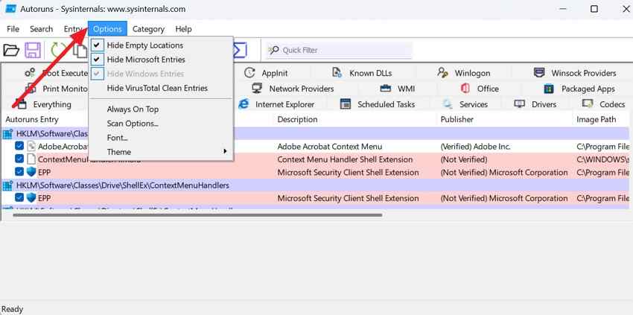Open the Help menu

click(x=183, y=29)
